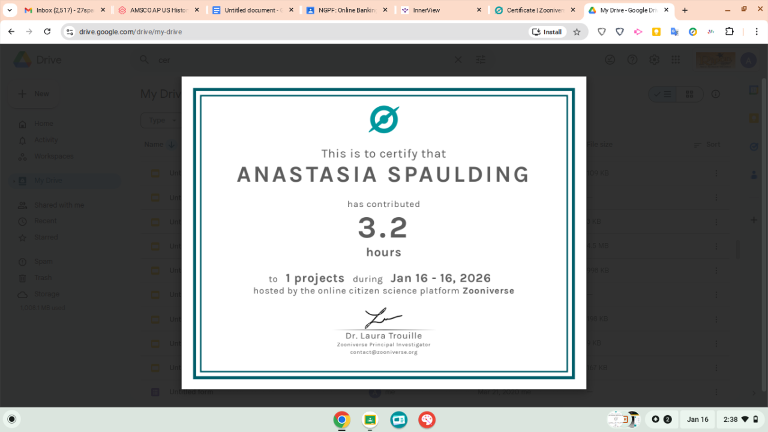The height and width of the screenshot is (432, 768).
Task: Go back using the browser back arrow
Action: 11,32
